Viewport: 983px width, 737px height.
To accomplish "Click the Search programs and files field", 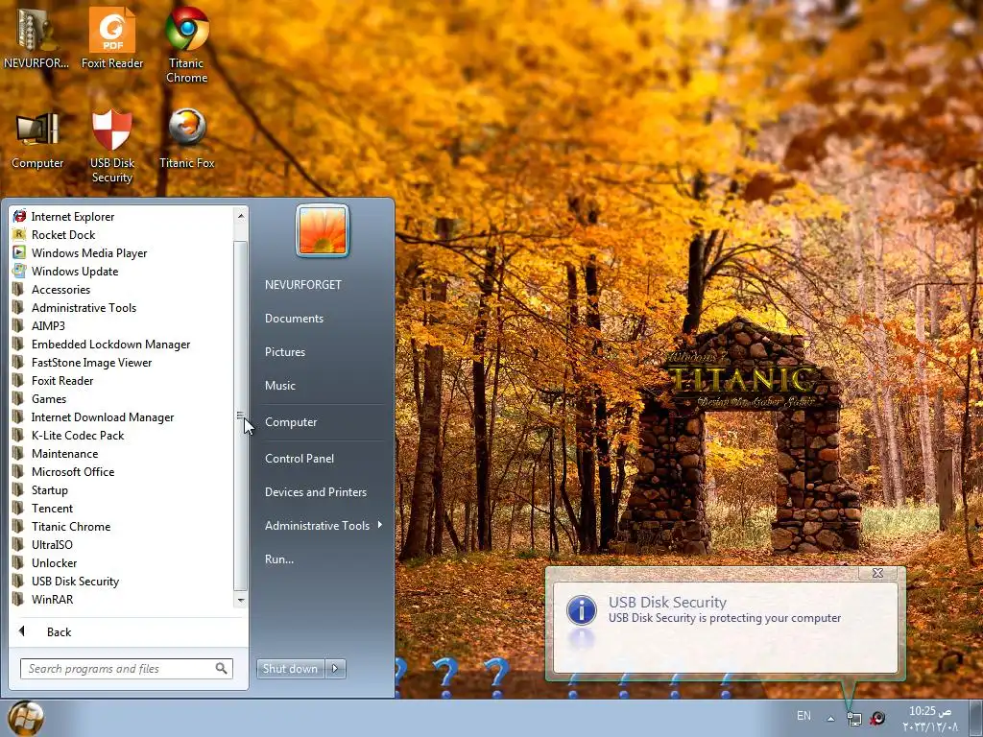I will (x=126, y=668).
